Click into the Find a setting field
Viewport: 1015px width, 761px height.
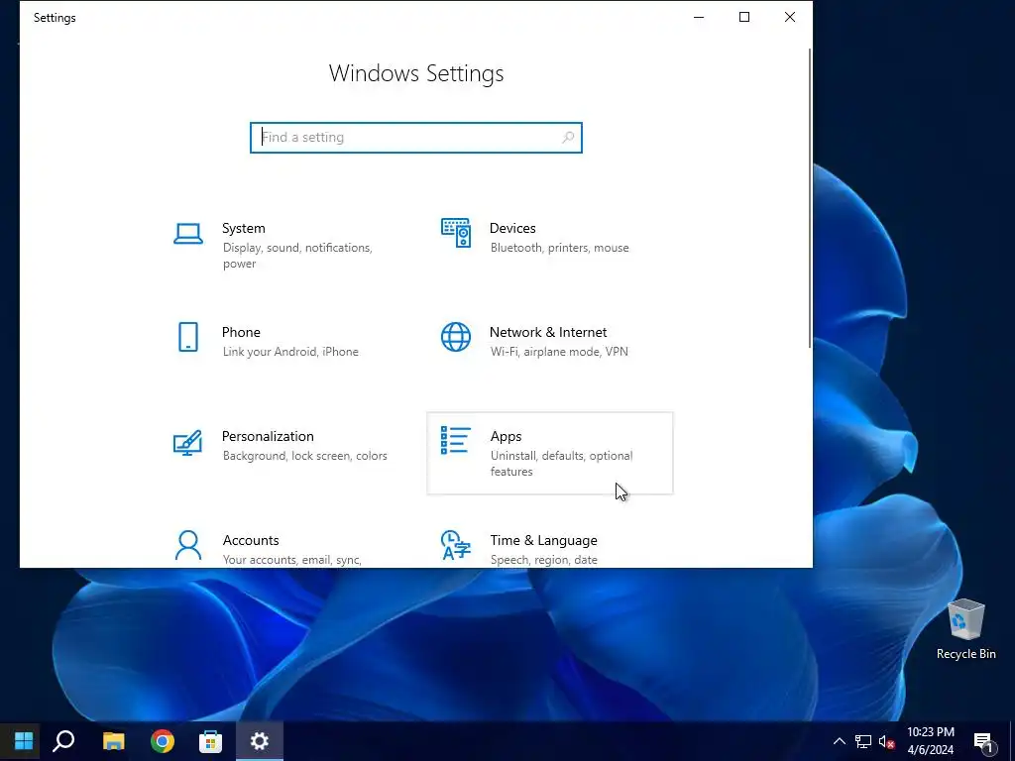click(416, 137)
